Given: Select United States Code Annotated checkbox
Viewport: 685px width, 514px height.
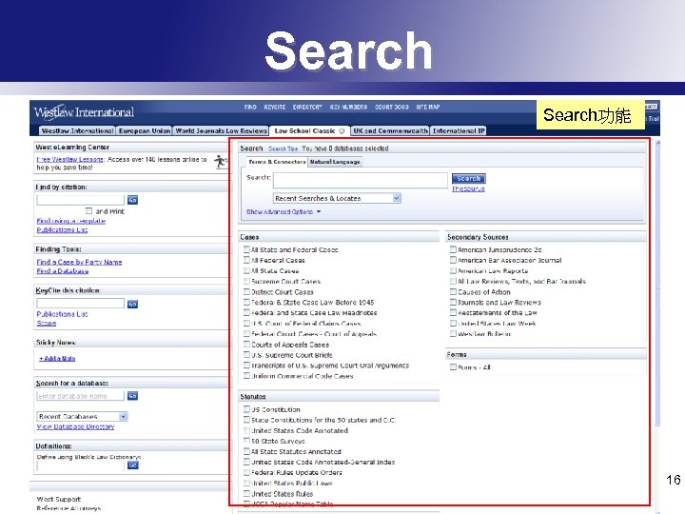Looking at the screenshot, I should [246, 430].
